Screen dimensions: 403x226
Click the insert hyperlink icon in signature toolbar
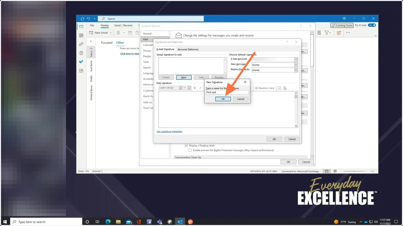pyautogui.click(x=285, y=88)
